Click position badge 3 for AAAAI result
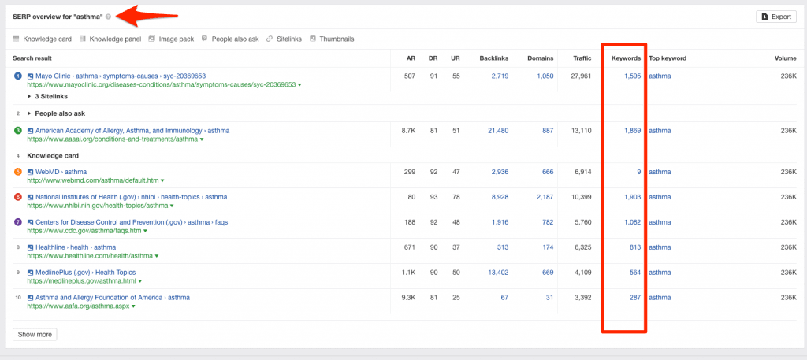Screen dimensions: 807x360 [18, 131]
